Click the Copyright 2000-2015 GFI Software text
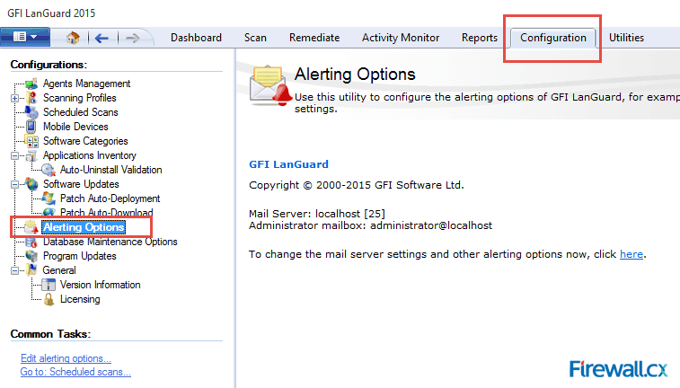Image resolution: width=680 pixels, height=388 pixels. pyautogui.click(x=357, y=185)
